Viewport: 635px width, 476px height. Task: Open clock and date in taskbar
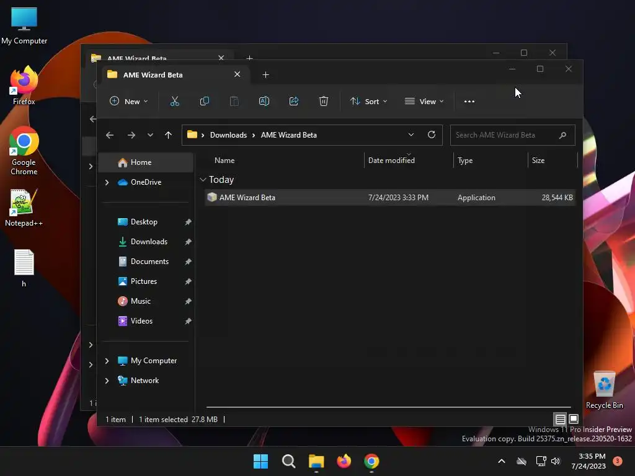click(x=588, y=461)
